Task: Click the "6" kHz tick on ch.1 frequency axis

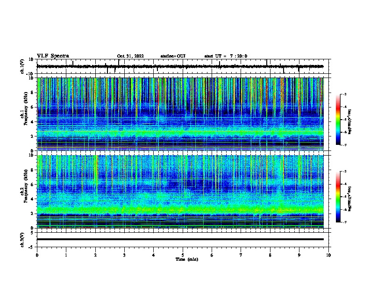Action: [33, 107]
